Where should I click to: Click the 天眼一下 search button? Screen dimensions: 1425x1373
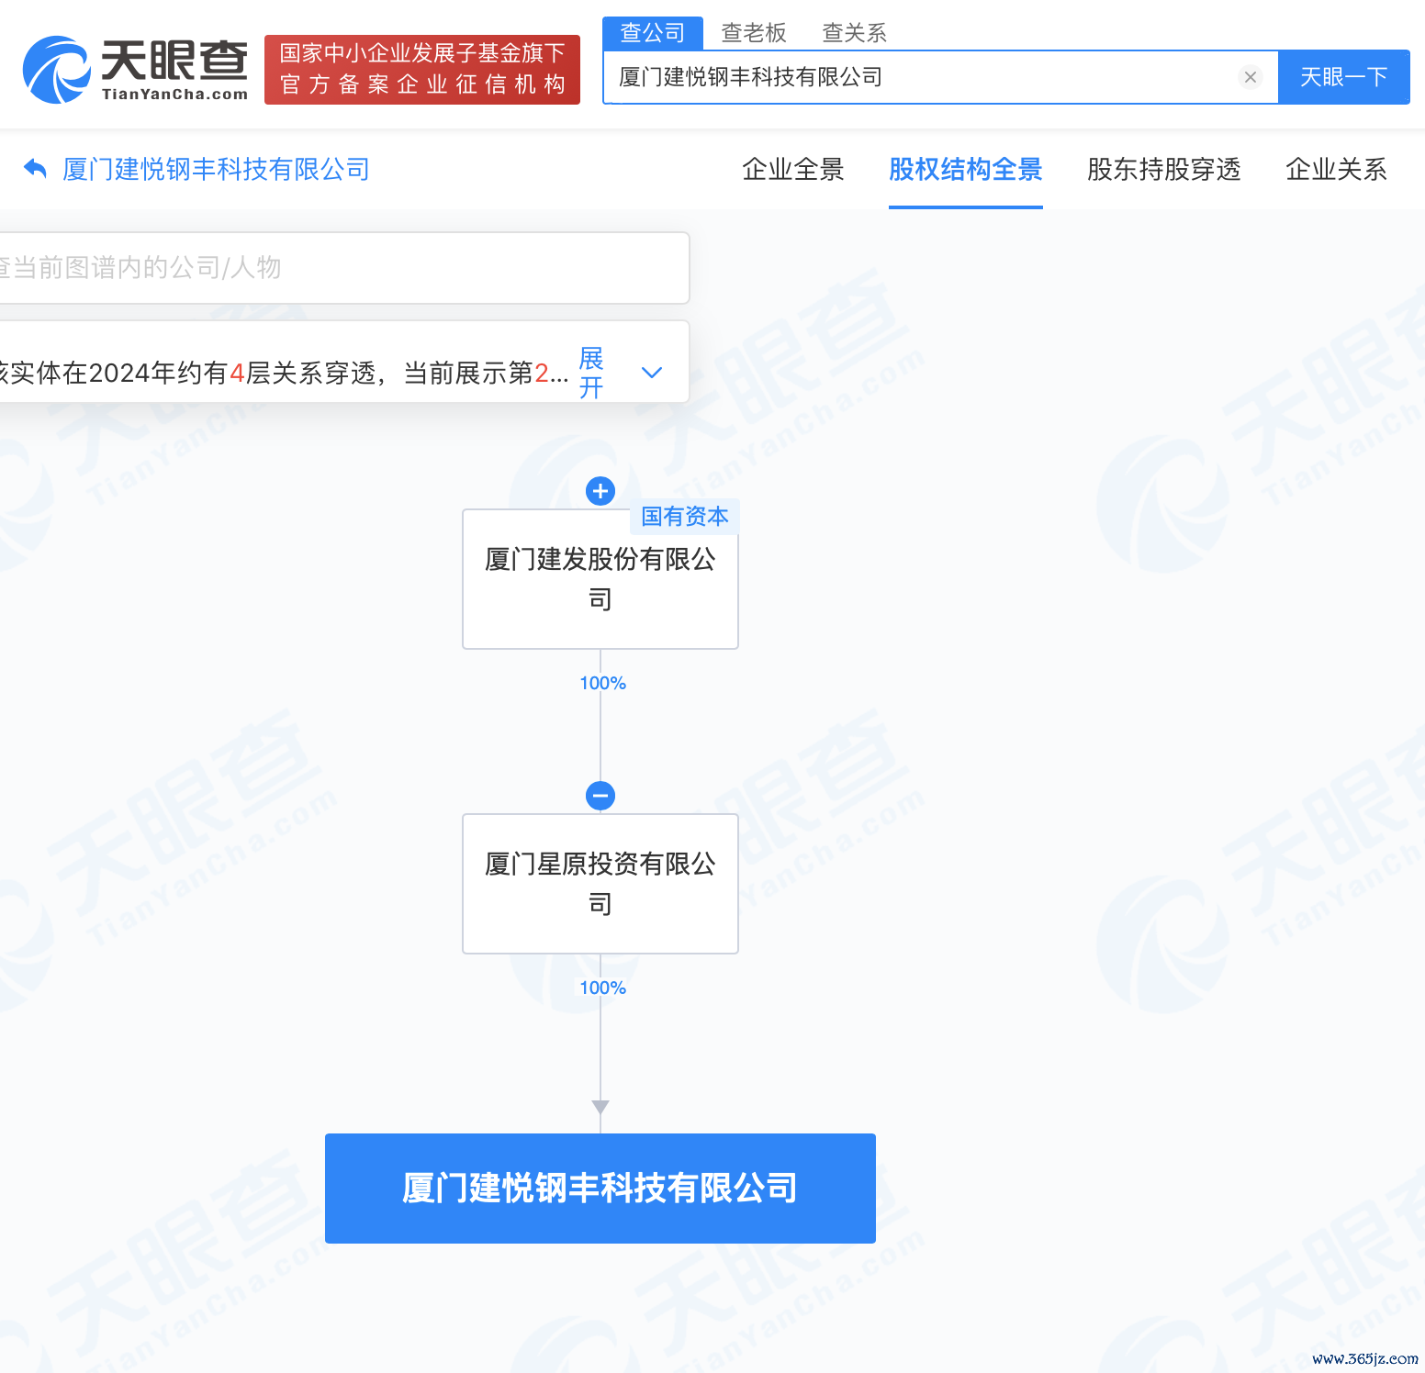coord(1344,77)
